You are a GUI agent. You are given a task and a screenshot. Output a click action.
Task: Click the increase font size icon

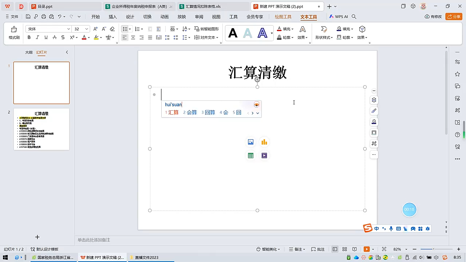click(95, 29)
